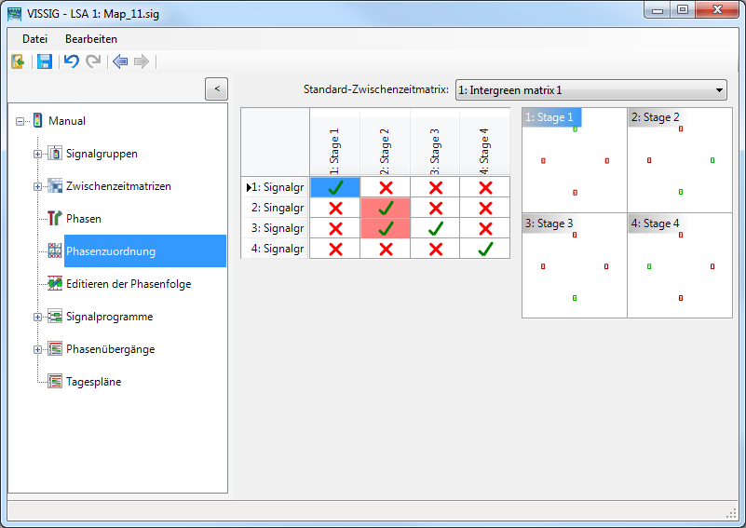Open the Bearbeiten menu
Screen dimensions: 746x528
coord(91,39)
